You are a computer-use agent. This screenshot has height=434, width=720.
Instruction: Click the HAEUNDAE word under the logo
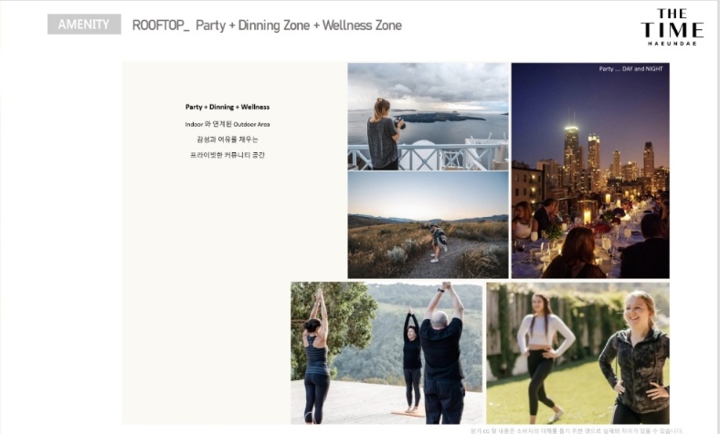[672, 44]
